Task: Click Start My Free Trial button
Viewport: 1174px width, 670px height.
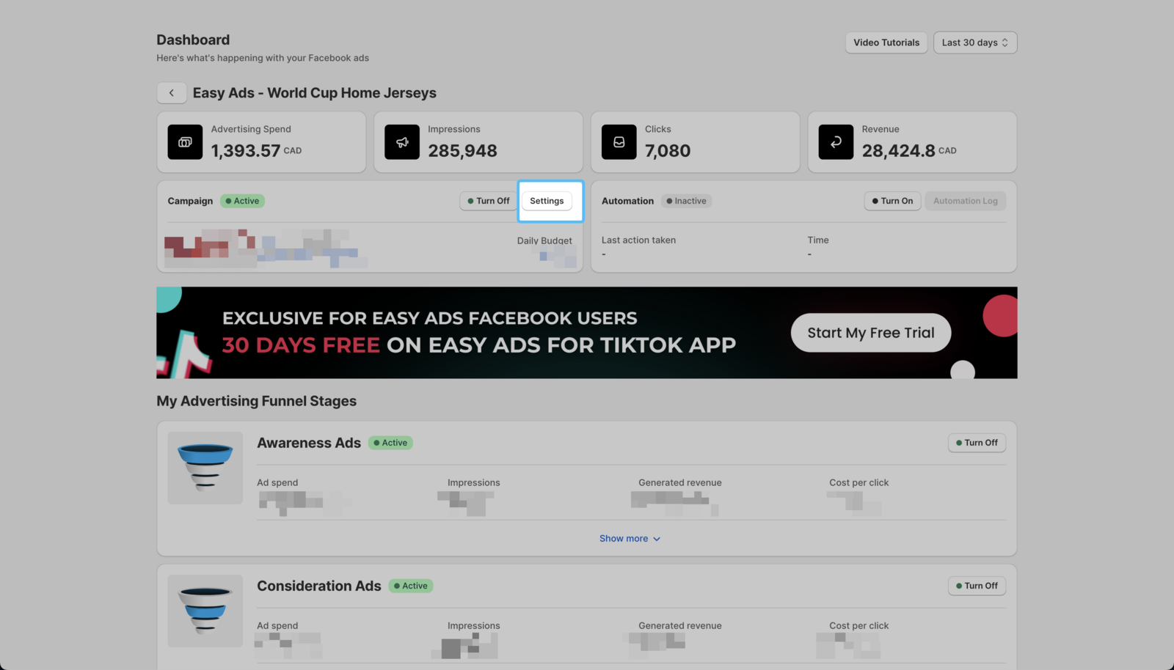Action: 870,333
